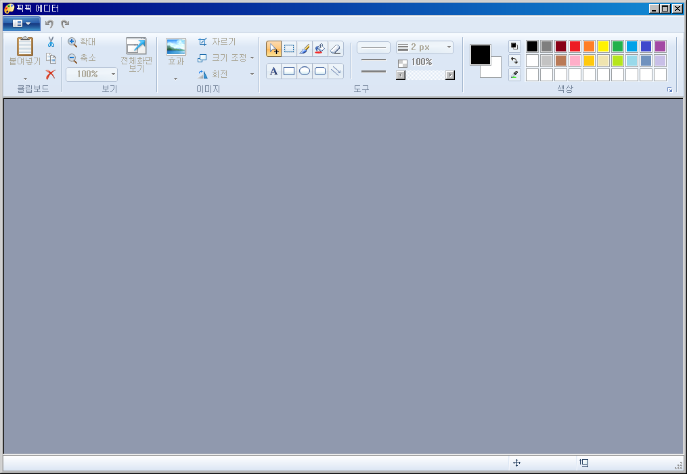
Task: Click the scissors Cut icon
Action: pos(51,42)
